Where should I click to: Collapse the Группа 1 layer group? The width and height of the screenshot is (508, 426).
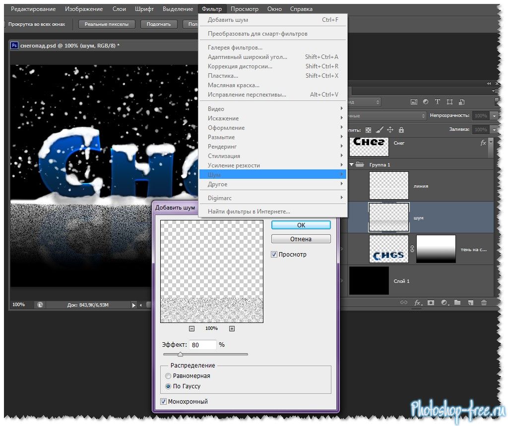[352, 164]
